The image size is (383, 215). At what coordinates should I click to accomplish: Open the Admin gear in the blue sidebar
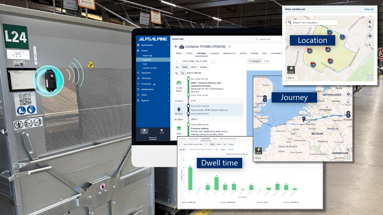coord(161,131)
